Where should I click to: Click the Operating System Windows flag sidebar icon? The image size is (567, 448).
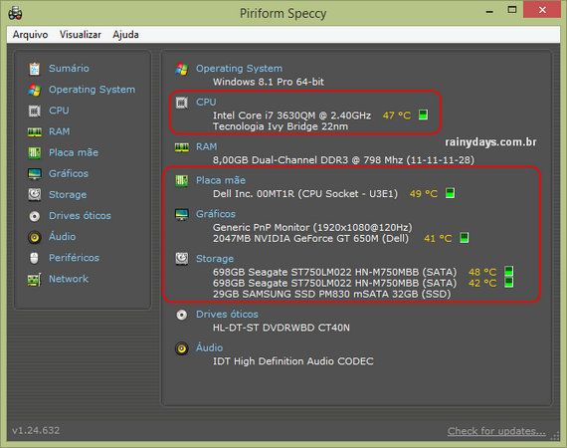pos(35,90)
